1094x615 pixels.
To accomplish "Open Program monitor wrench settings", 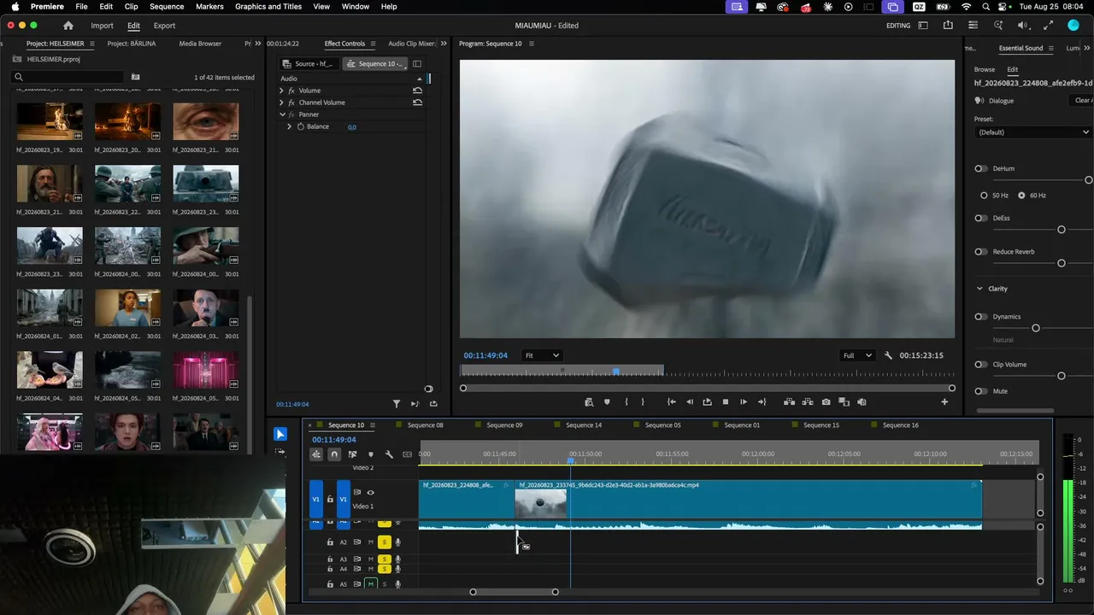I will point(888,355).
